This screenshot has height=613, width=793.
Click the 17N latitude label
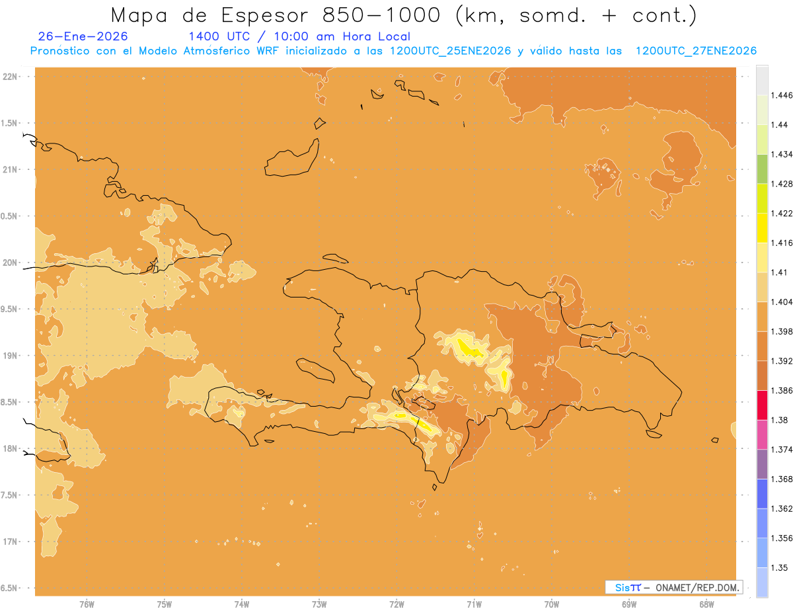tap(10, 542)
